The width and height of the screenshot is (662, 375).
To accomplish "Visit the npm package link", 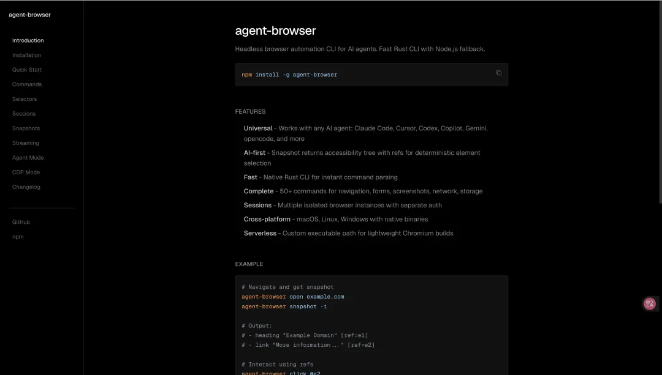I will 18,237.
